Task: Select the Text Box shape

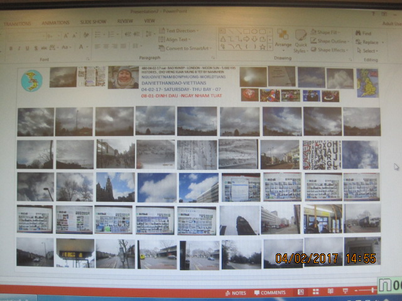Action: 222,31
